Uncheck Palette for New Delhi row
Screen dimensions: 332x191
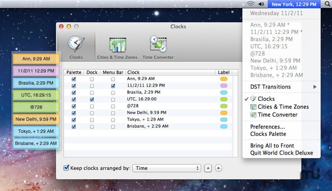[74, 113]
